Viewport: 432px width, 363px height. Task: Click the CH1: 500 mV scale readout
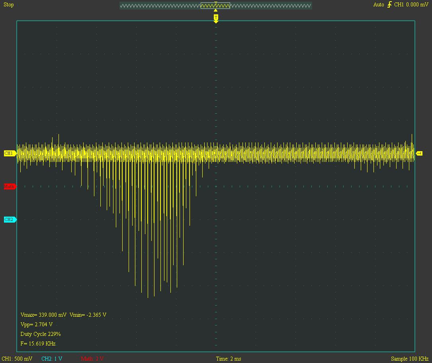coord(17,359)
